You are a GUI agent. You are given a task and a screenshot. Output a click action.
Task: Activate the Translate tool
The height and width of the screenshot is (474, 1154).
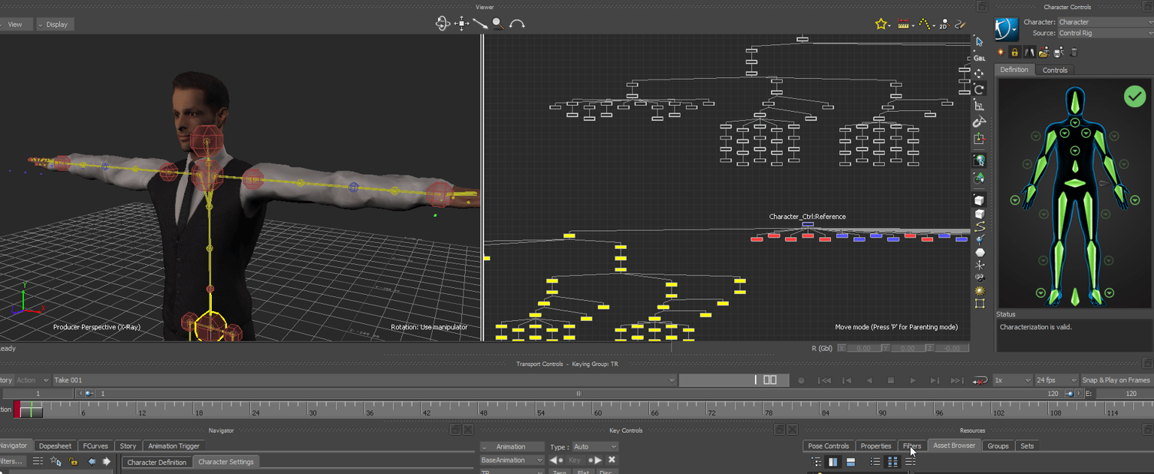click(x=980, y=73)
